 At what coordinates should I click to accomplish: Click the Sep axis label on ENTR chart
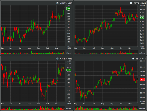pyautogui.click(x=112, y=48)
